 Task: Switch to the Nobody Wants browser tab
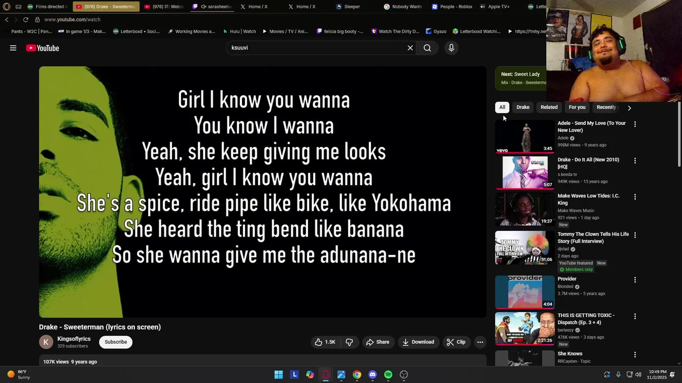402,6
